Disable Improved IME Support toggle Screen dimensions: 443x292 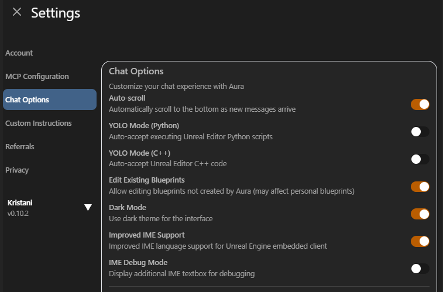420,241
